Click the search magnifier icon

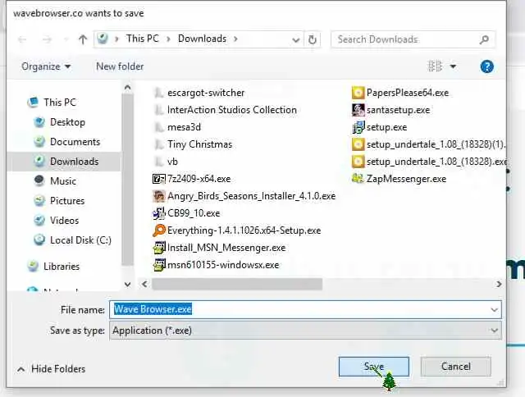pyautogui.click(x=484, y=39)
